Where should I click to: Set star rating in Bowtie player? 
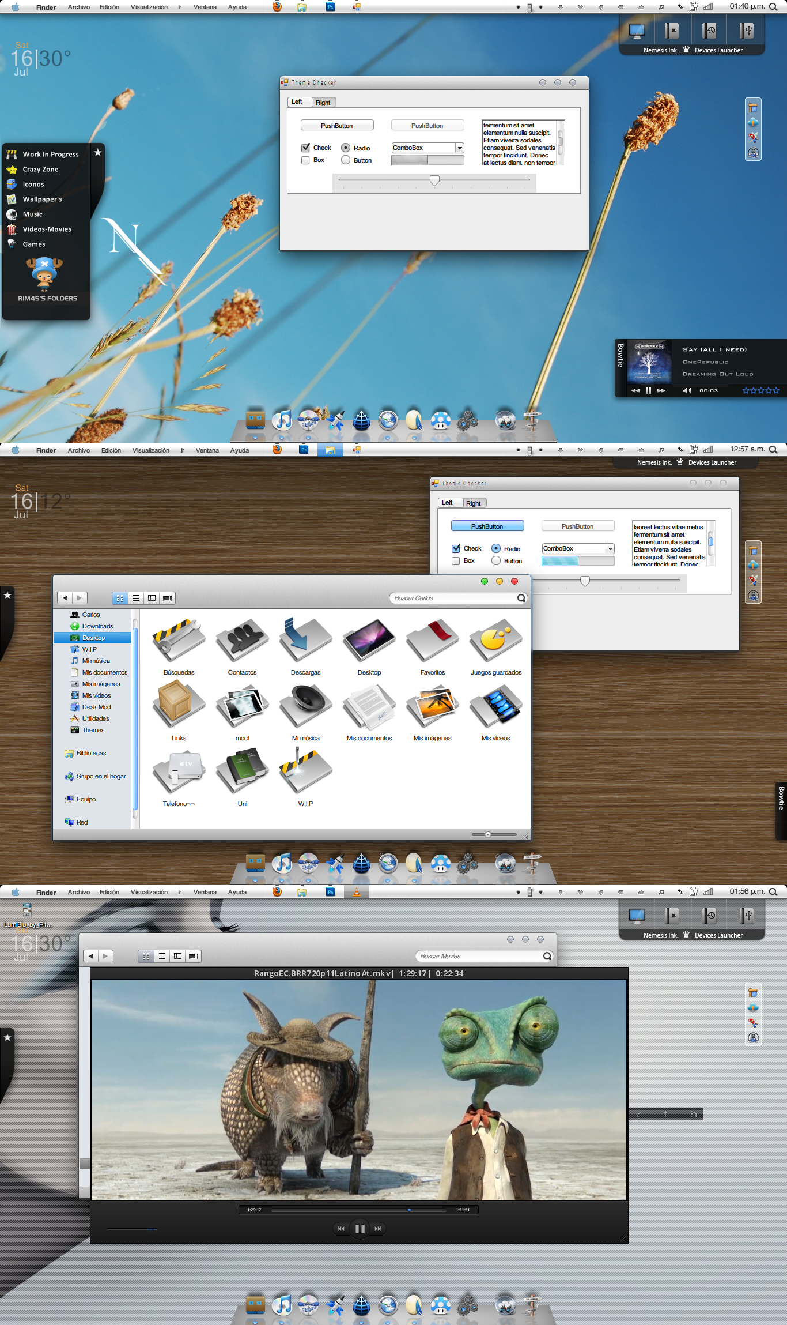click(760, 390)
